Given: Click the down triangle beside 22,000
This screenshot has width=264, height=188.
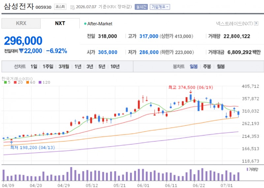Looking at the screenshot, I should tap(21, 51).
